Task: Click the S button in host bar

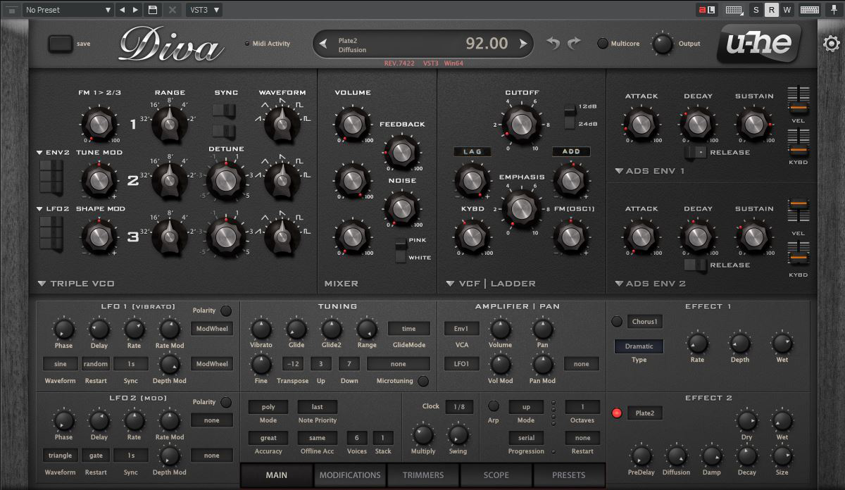Action: click(x=756, y=10)
